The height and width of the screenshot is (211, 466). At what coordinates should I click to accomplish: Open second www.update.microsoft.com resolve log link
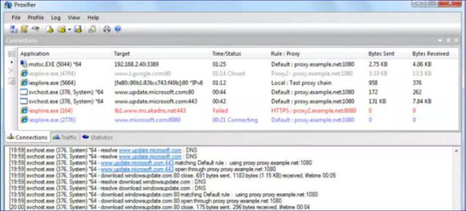point(150,157)
